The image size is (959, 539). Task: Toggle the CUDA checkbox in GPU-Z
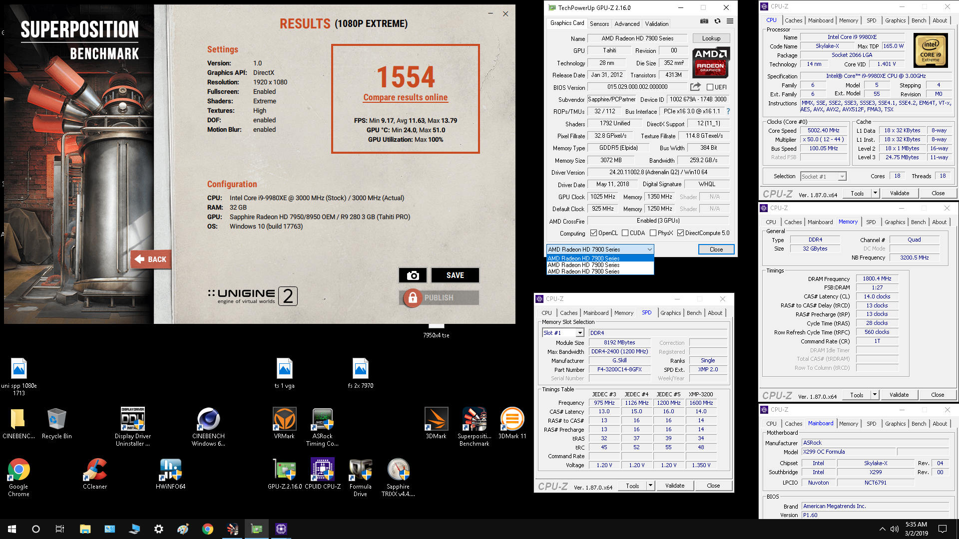coord(625,233)
